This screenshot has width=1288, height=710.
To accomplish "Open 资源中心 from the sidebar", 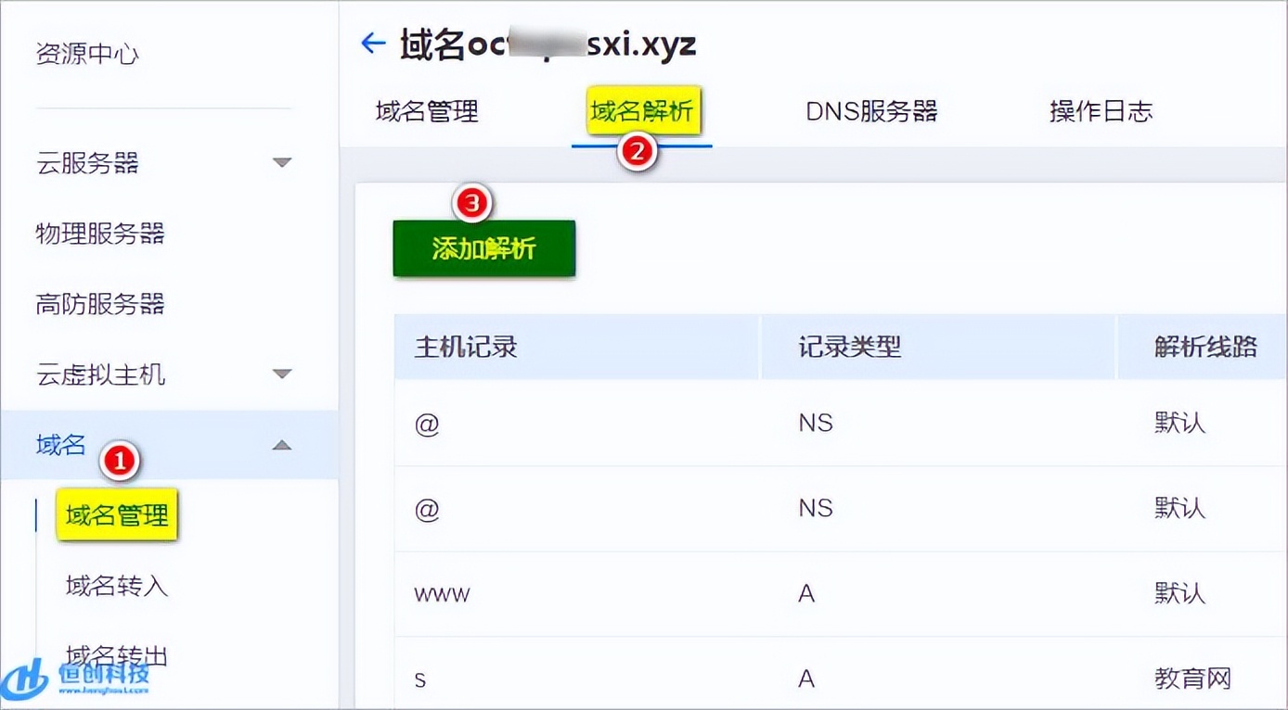I will tap(88, 54).
